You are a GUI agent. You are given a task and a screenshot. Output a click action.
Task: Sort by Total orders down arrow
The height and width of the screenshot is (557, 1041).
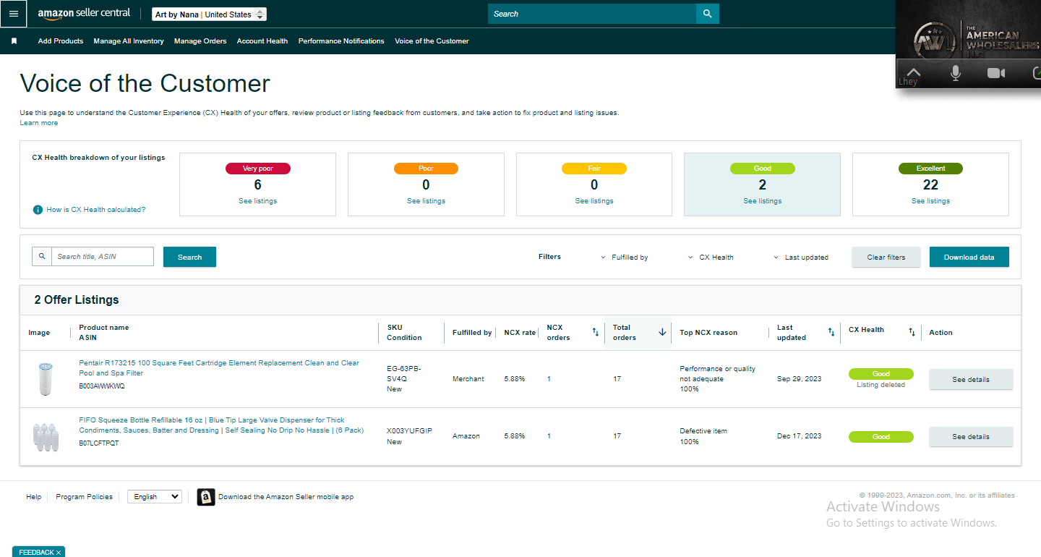pos(662,332)
